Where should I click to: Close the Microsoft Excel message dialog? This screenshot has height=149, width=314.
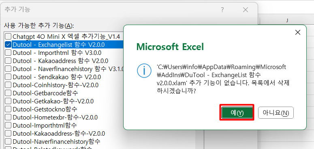click(x=298, y=33)
